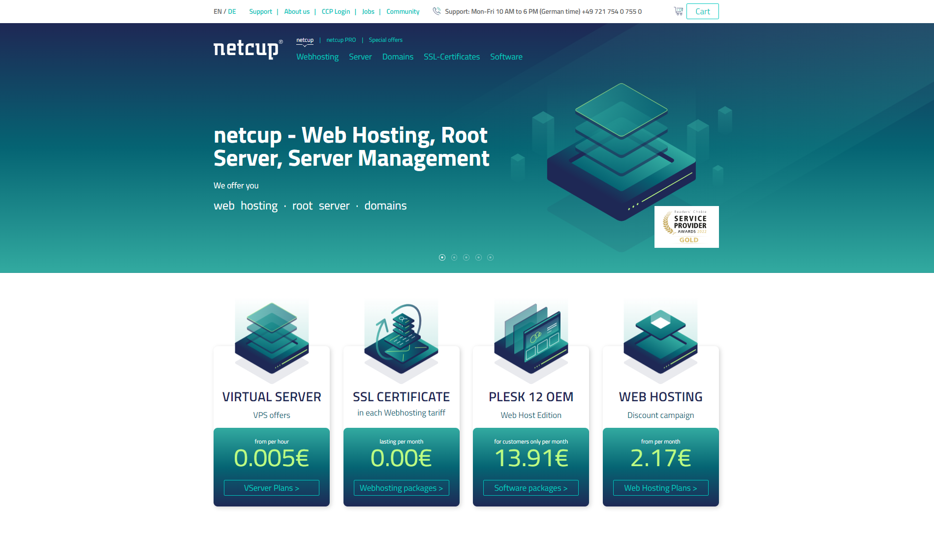Click the hero server stack illustration
The height and width of the screenshot is (535, 934).
point(622,152)
